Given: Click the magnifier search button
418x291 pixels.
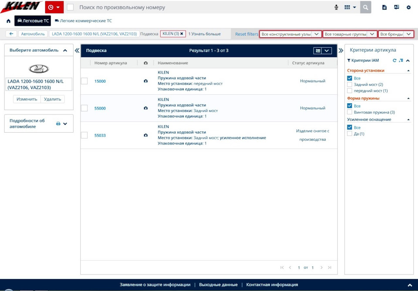Looking at the screenshot, I should point(365,7).
